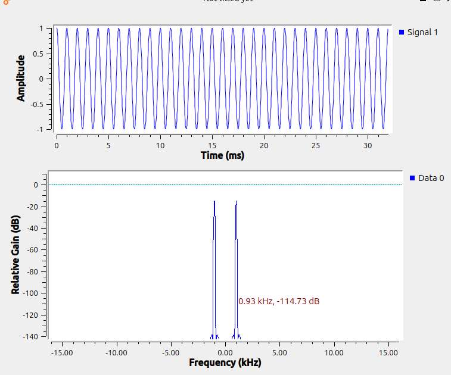Click the 'Amplitude' axis label

pos(20,79)
